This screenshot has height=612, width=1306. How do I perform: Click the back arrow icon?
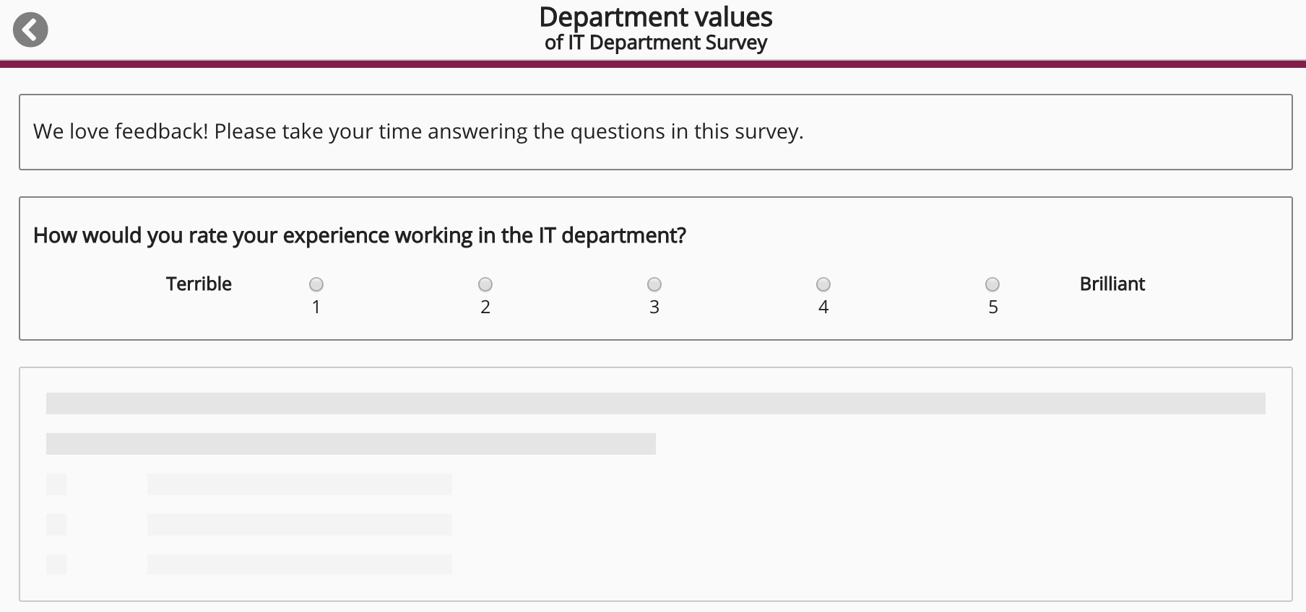tap(30, 30)
